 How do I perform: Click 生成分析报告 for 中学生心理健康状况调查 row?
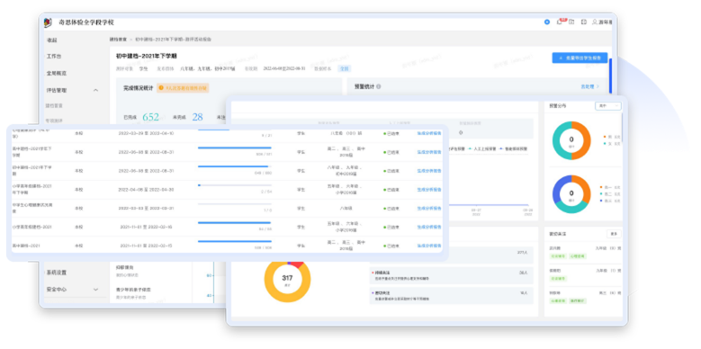pyautogui.click(x=429, y=209)
